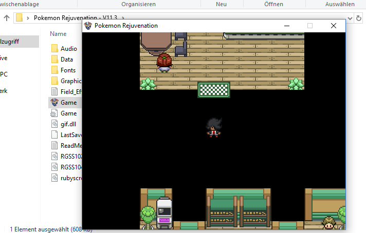This screenshot has width=366, height=233.
Task: Click the dark chair beside the table
Action: click(x=181, y=48)
